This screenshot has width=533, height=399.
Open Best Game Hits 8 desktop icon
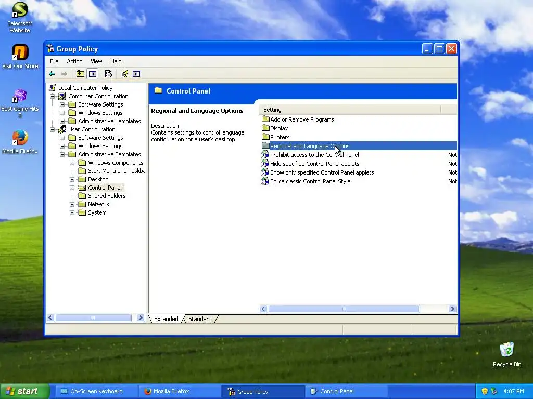tap(20, 103)
